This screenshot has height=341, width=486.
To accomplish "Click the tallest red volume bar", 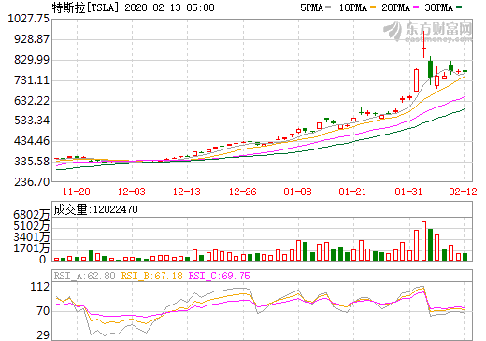I will click(423, 241).
